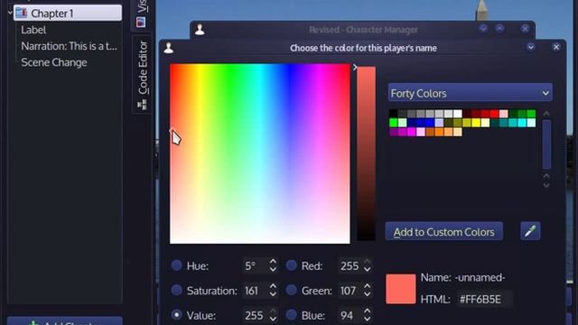Viewport: 578px width, 325px height.
Task: Decrease the Green channel with its down arrow
Action: click(368, 294)
